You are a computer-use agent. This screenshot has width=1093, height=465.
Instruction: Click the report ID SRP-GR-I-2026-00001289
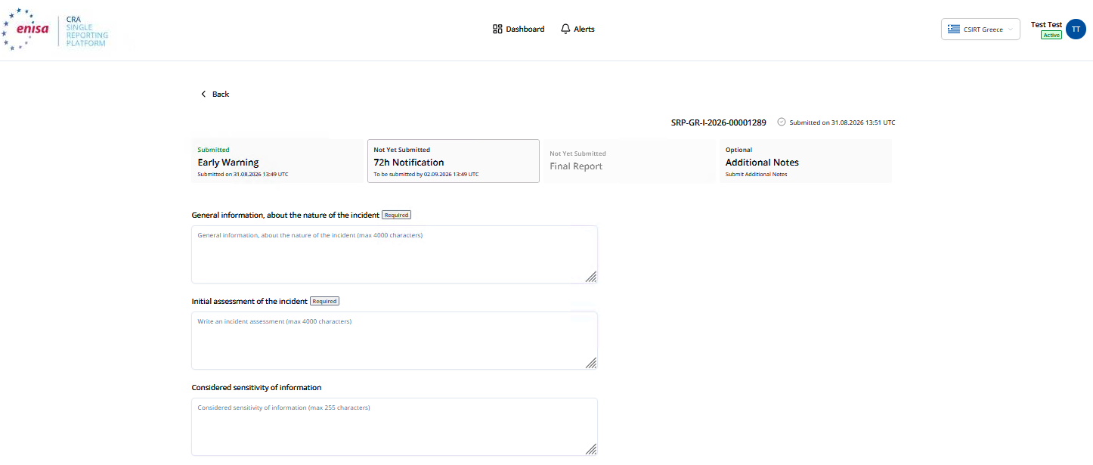tap(719, 122)
